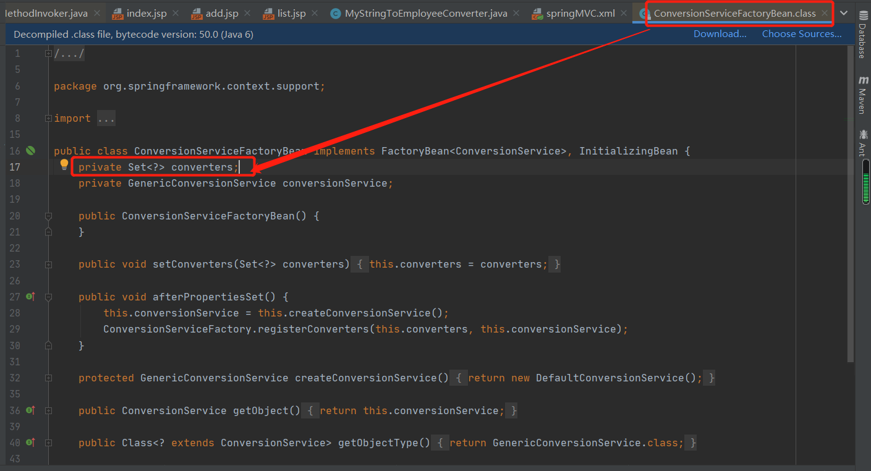Click implements gutter icon on line 36
Viewport: 871px width, 471px height.
(x=30, y=410)
